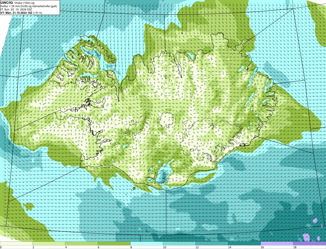The height and width of the screenshot is (249, 326).
Task: Click the '2' tick label on the color scale
Action: (x=33, y=247)
